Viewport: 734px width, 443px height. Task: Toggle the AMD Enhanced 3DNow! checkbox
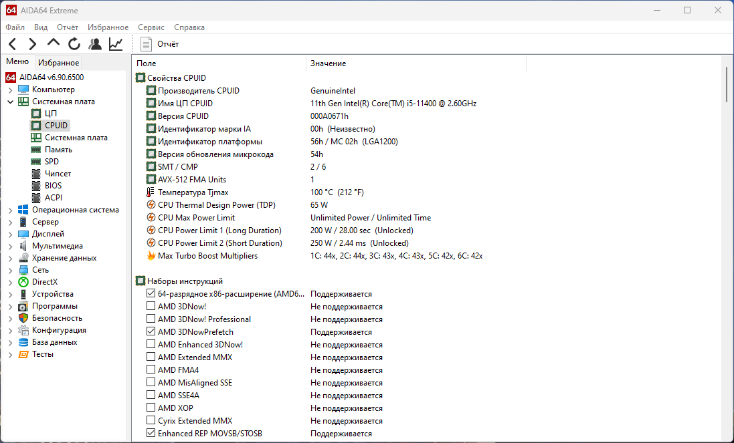click(151, 344)
